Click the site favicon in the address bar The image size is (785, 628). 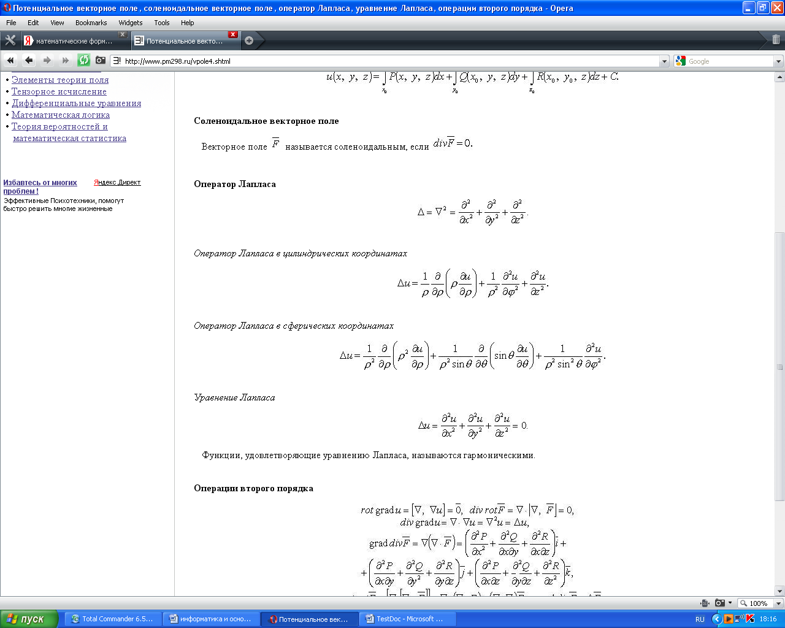click(117, 61)
